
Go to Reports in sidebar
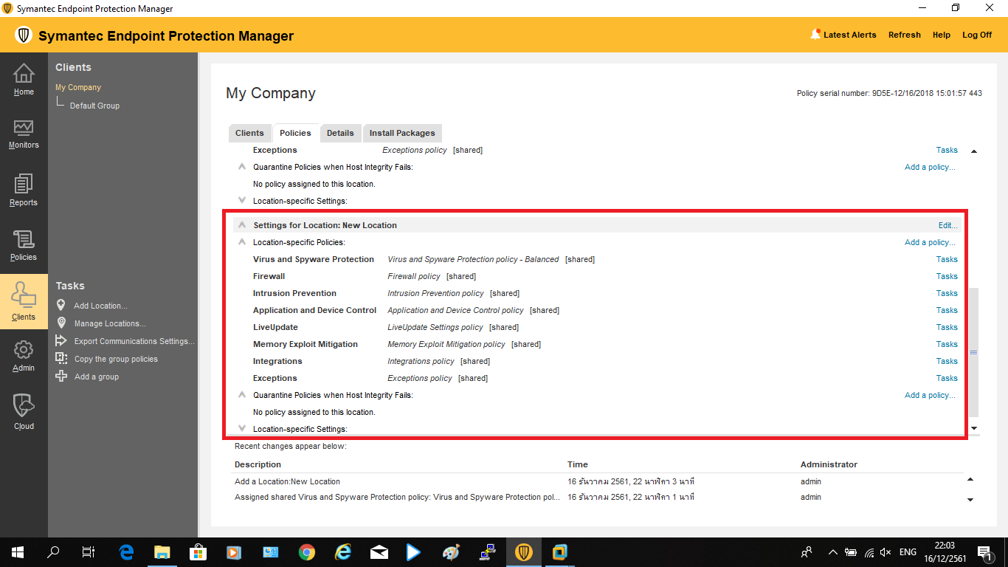click(x=24, y=189)
